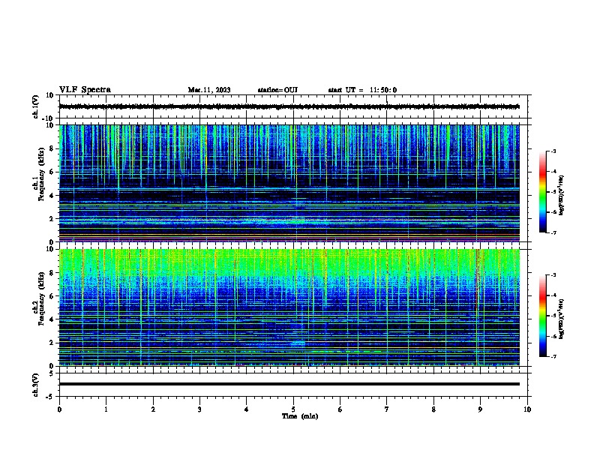
Task: Click the time axis tick label "3"
Action: 199,409
